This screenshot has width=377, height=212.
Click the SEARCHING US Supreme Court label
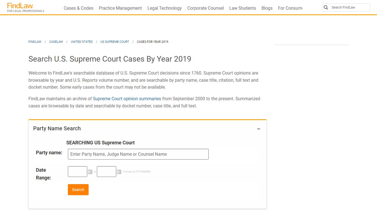click(x=100, y=143)
